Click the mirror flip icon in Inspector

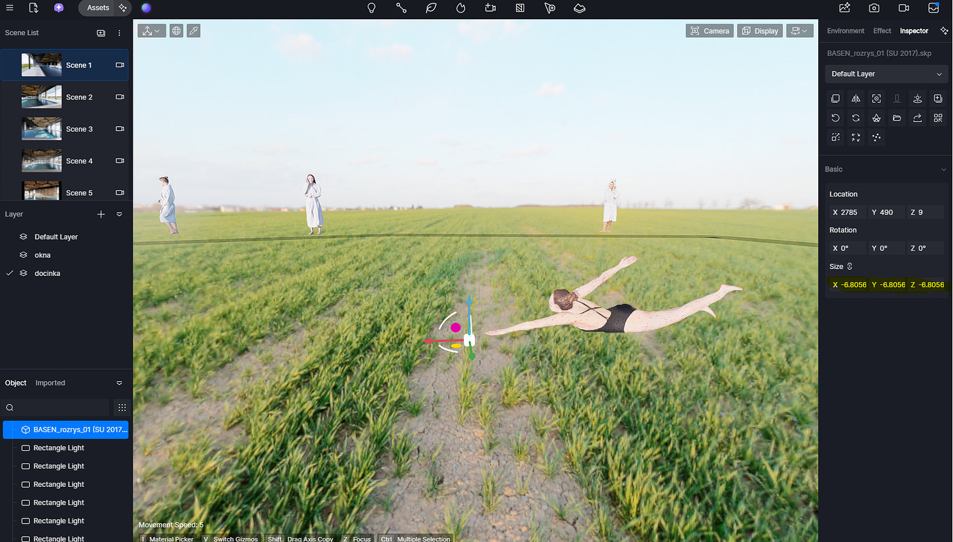click(856, 99)
